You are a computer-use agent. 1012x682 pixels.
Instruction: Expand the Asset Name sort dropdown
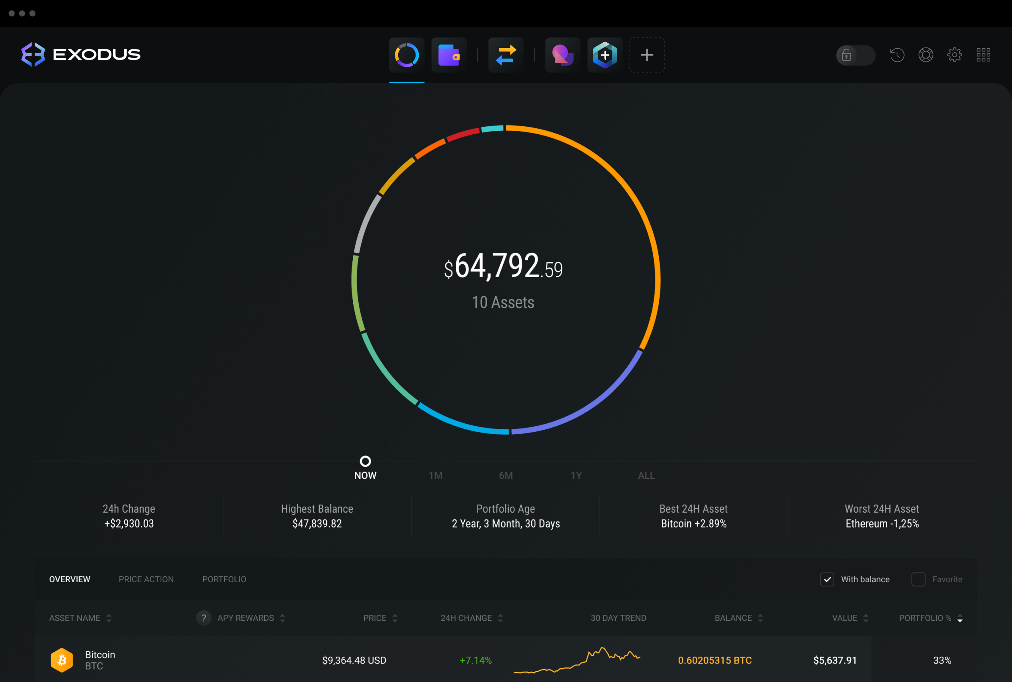click(113, 616)
